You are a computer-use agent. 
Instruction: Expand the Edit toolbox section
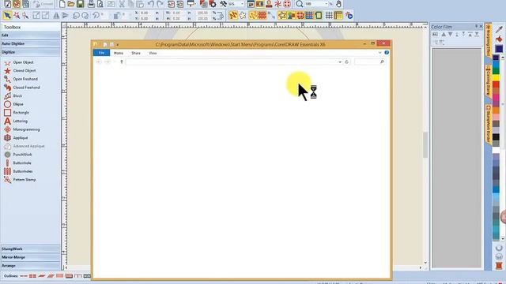coord(30,35)
